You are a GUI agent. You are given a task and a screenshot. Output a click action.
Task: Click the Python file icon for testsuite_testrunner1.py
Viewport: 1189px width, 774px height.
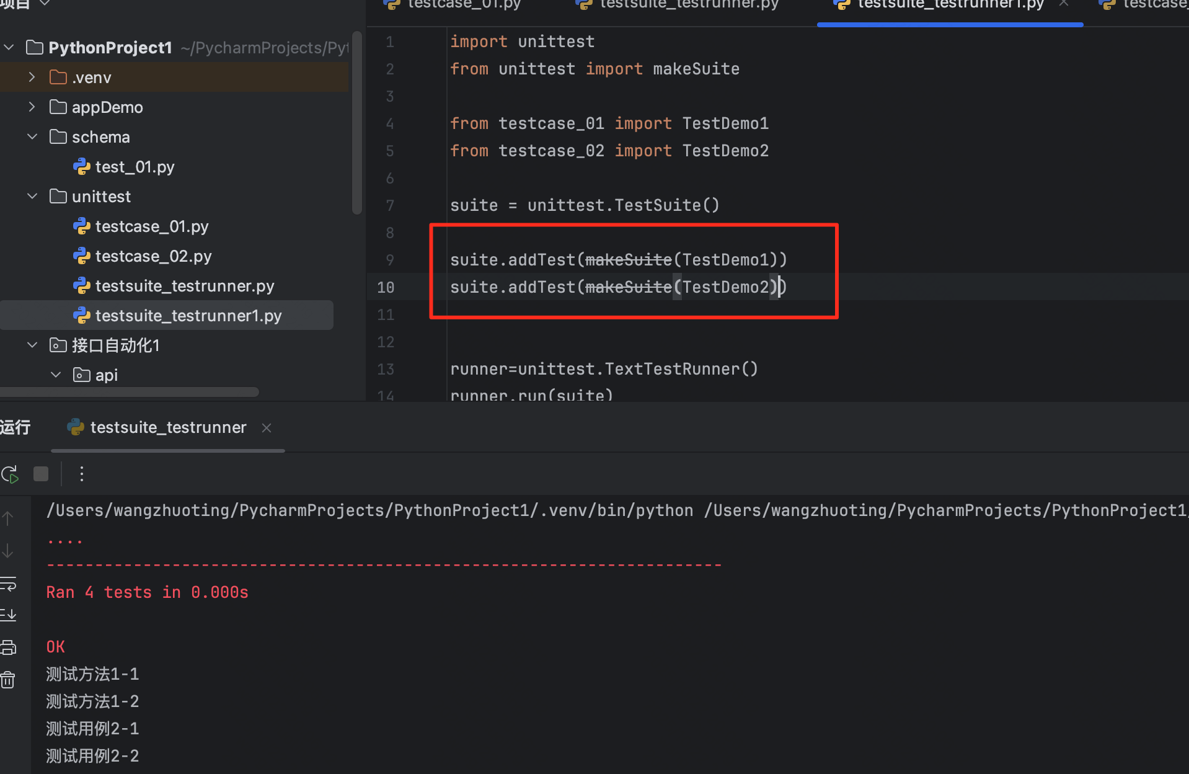tap(82, 316)
